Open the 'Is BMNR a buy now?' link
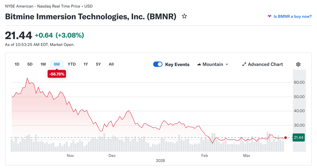The image size is (317, 168). click(x=293, y=16)
